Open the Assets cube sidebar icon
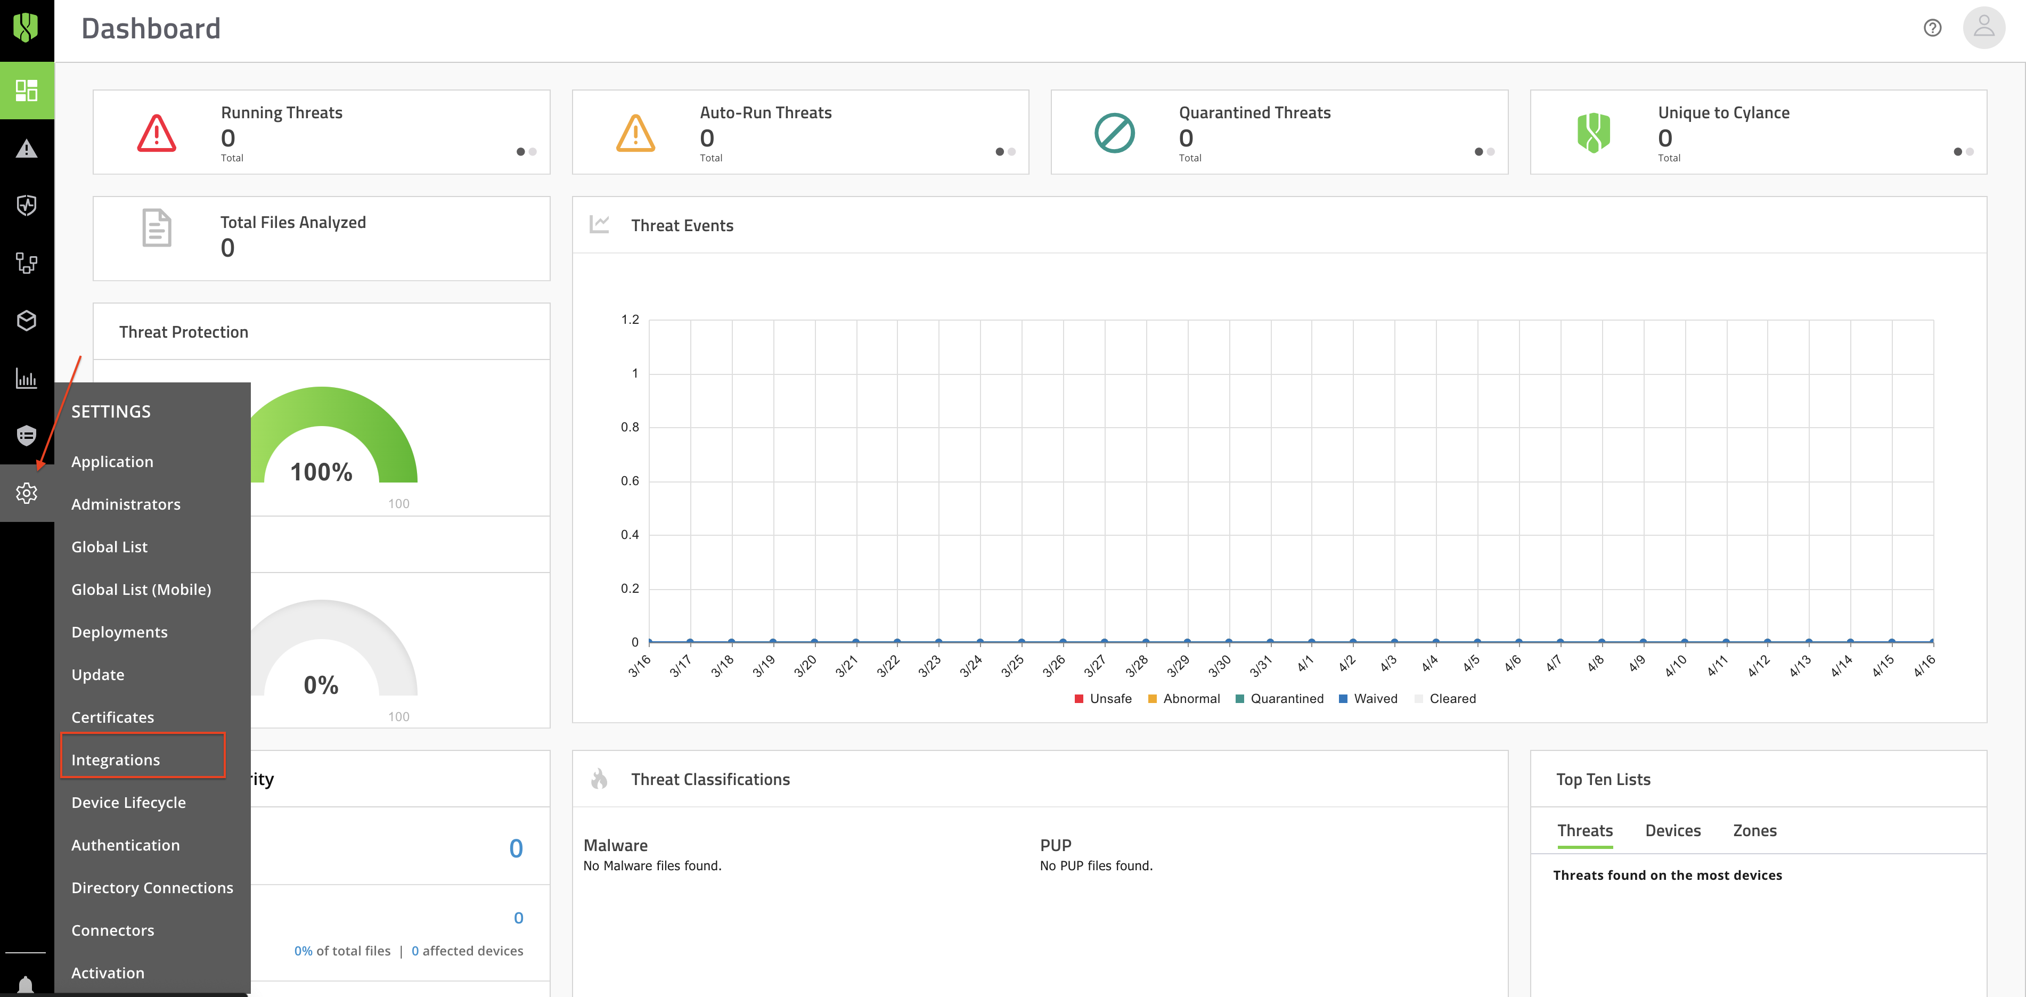This screenshot has height=997, width=2026. tap(27, 321)
